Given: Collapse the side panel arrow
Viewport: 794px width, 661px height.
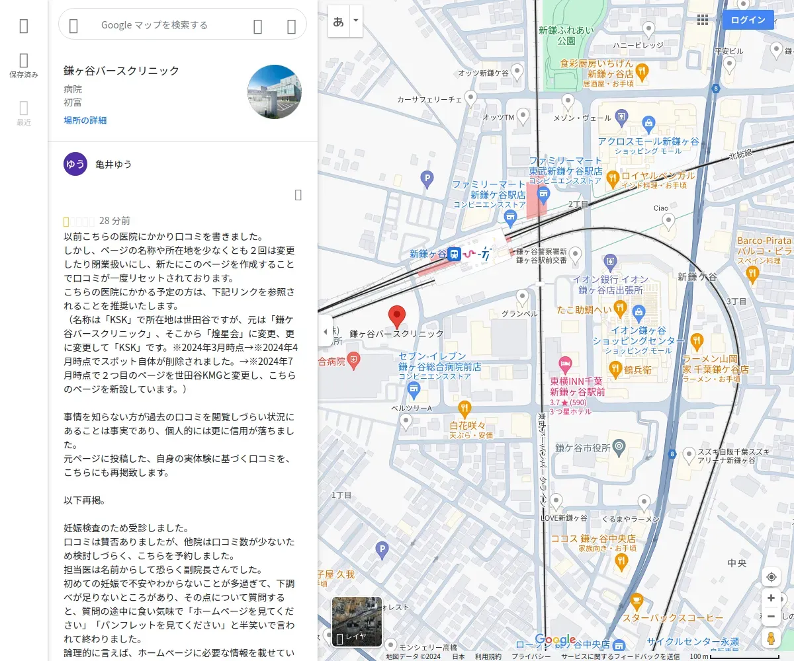Looking at the screenshot, I should coord(325,332).
